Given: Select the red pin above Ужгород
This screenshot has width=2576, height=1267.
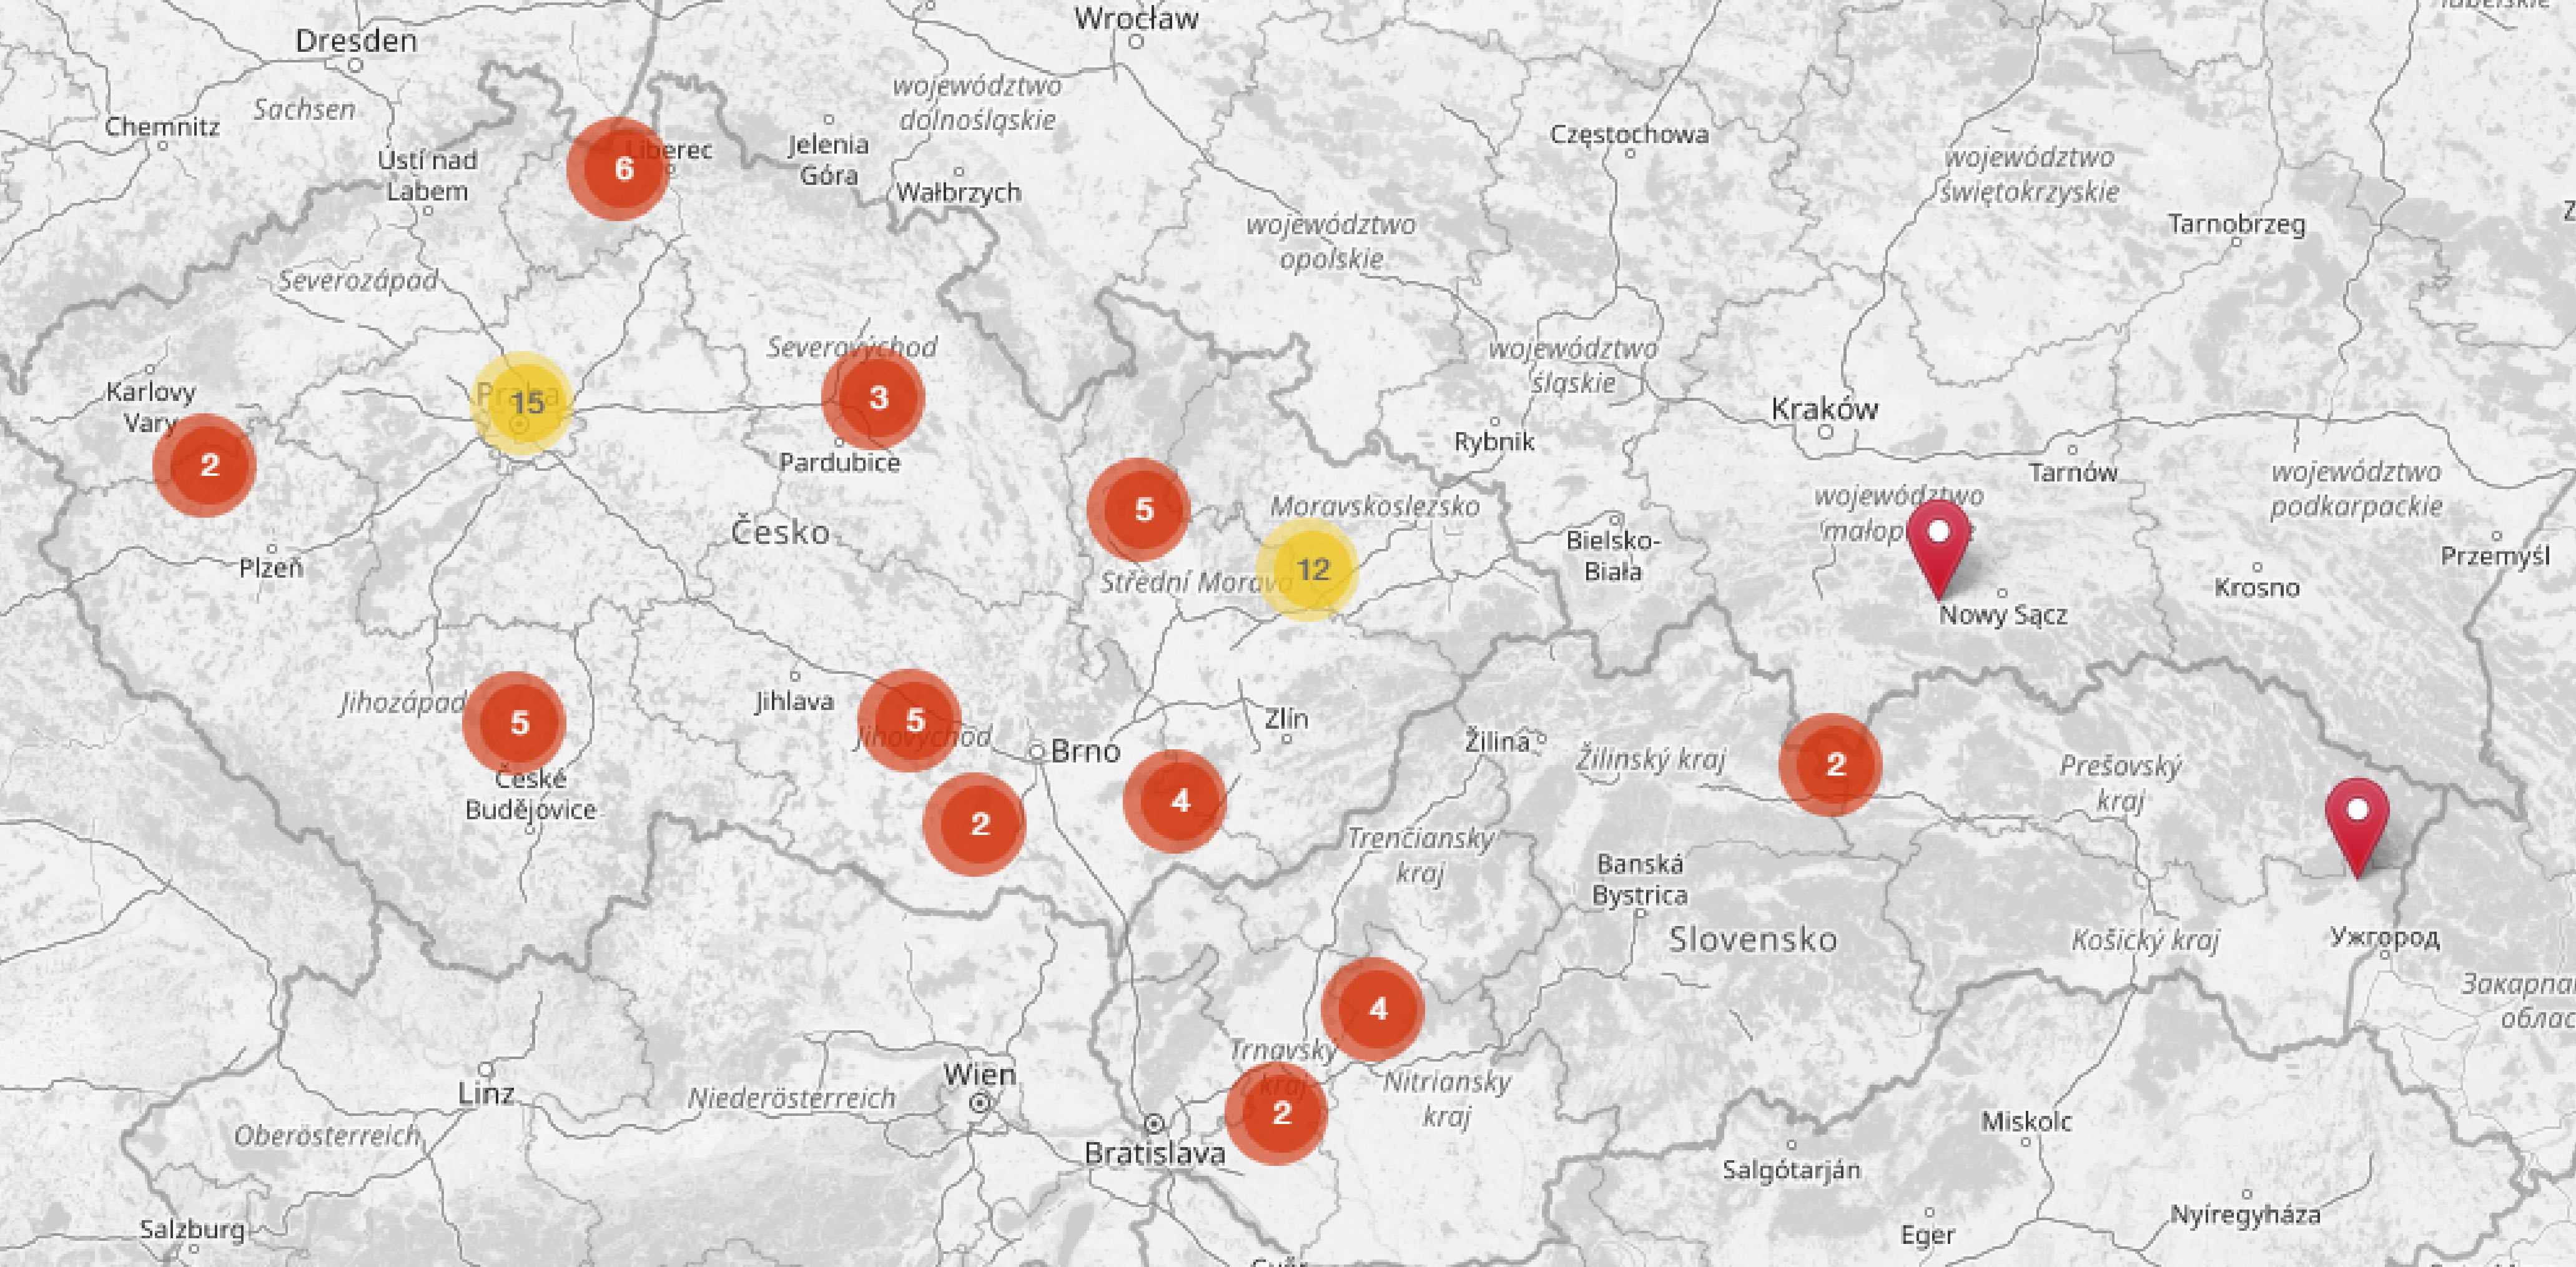Looking at the screenshot, I should 2357,829.
